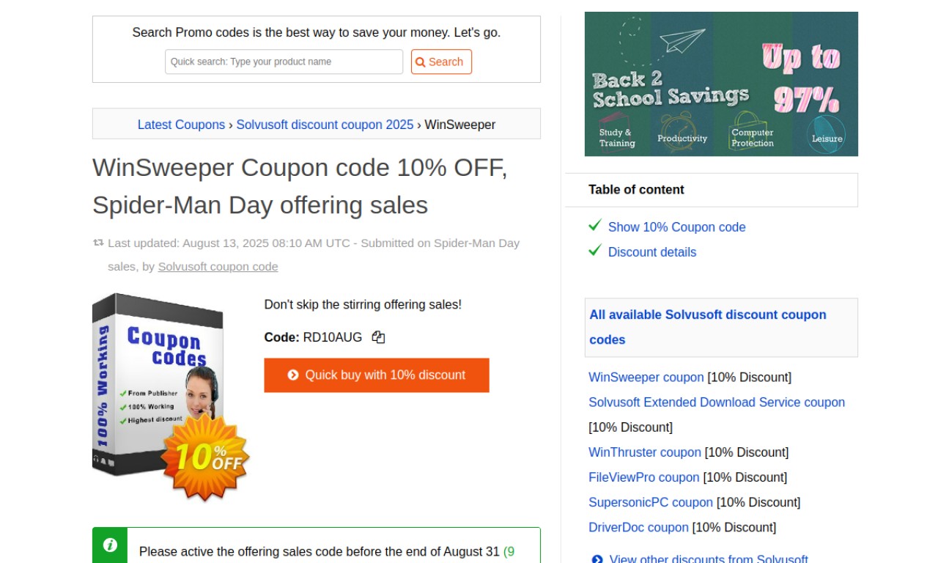938x563 pixels.
Task: Open the Solvusoft coupon code author link
Action: click(x=218, y=267)
